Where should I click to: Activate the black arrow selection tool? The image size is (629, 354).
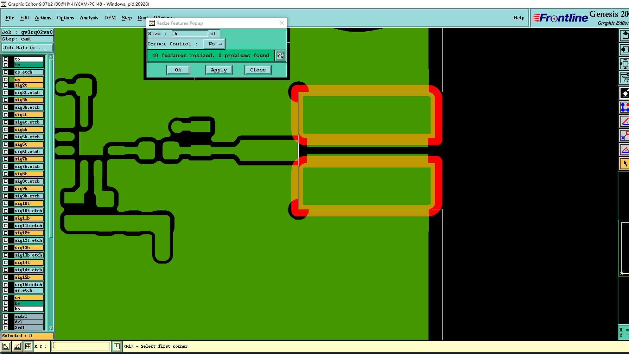click(624, 164)
